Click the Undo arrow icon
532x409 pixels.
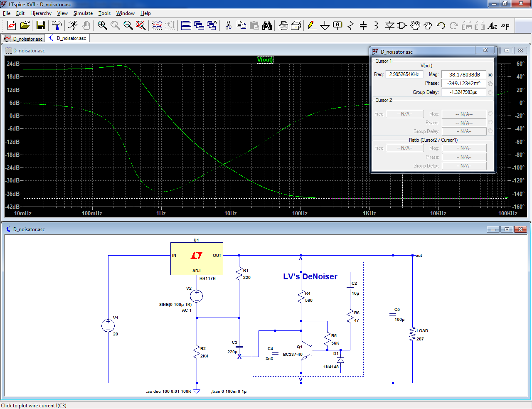441,26
